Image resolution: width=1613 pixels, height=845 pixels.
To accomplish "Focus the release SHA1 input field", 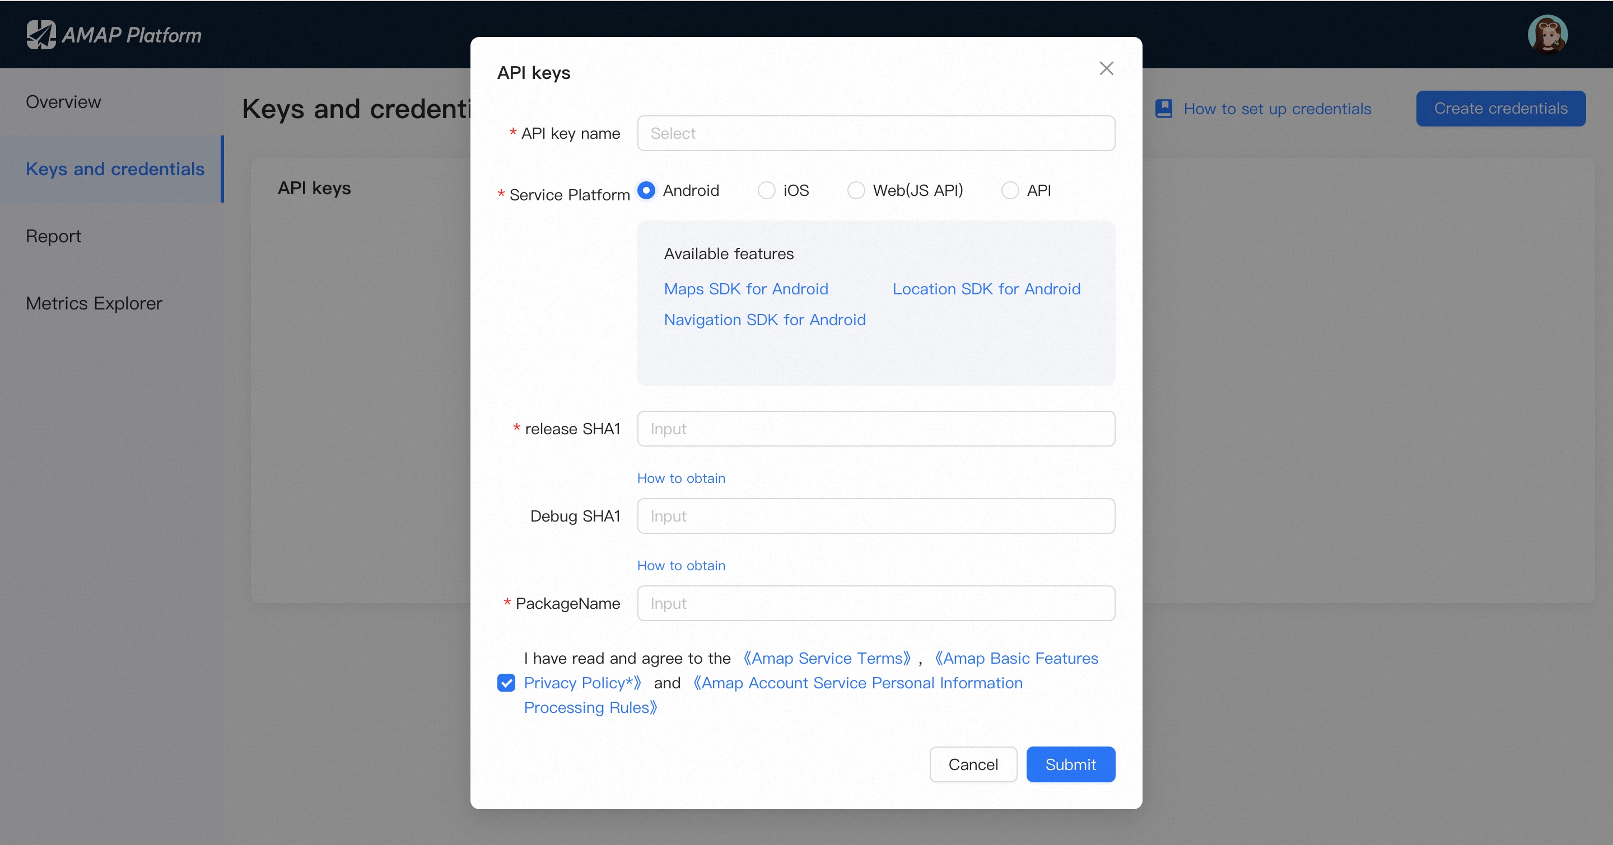I will [x=876, y=429].
